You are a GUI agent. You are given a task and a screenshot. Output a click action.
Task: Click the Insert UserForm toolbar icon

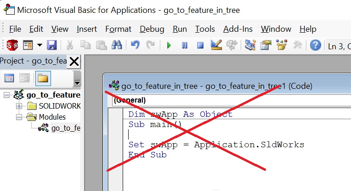point(28,45)
